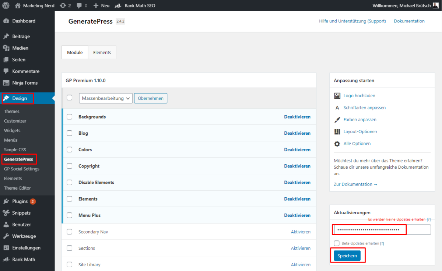442x271 pixels.
Task: Click the Design paintbrush icon
Action: (6, 98)
